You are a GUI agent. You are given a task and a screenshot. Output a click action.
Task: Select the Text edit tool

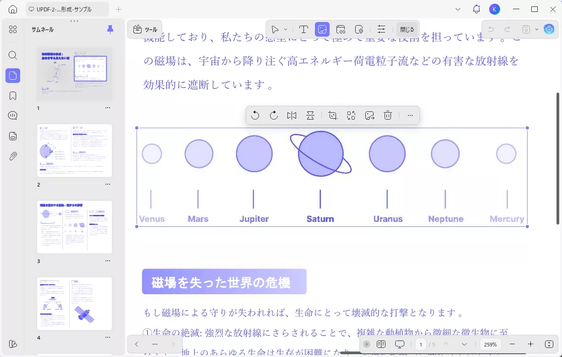(303, 29)
